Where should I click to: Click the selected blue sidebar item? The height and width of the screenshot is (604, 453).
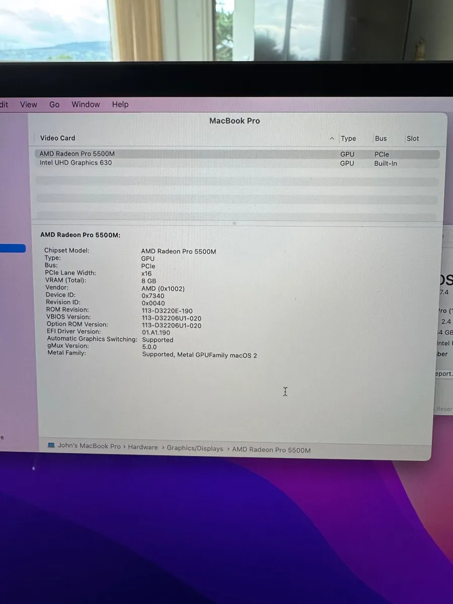[x=13, y=248]
